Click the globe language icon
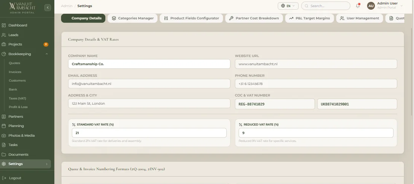This screenshot has height=184, width=414. pos(283,6)
